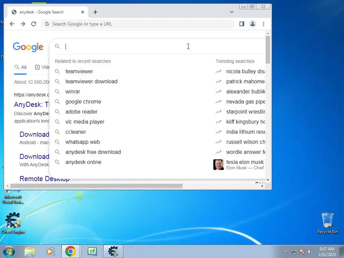Go forward with the browser forward arrow
The width and height of the screenshot is (344, 258).
23,24
